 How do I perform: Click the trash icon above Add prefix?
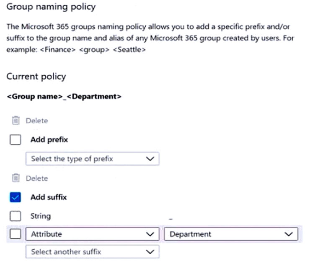click(16, 120)
